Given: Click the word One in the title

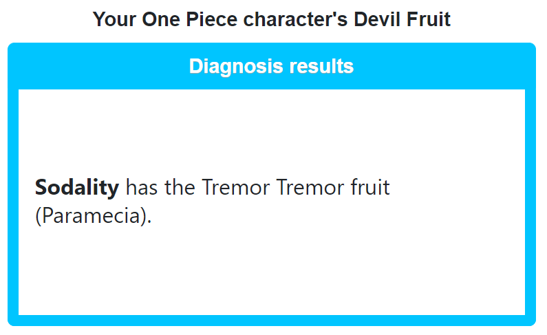Looking at the screenshot, I should click(161, 19).
